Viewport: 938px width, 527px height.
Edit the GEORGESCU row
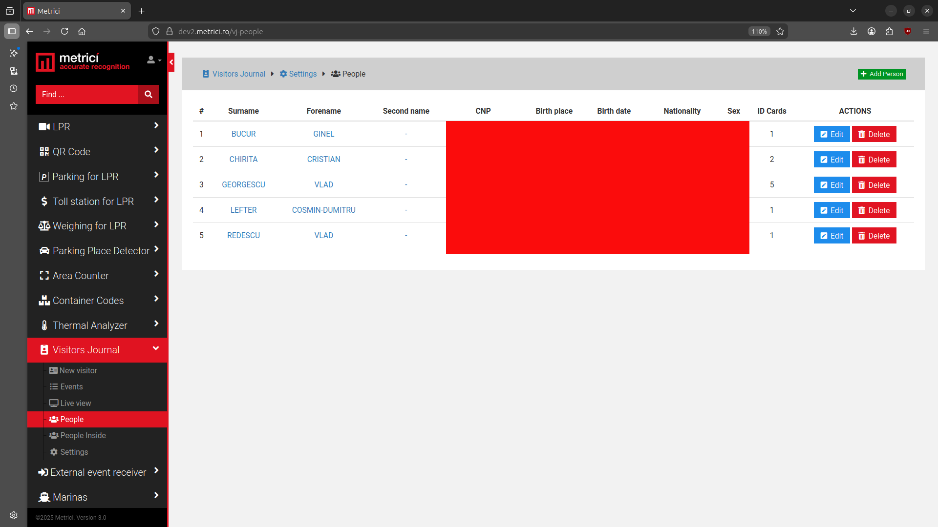point(831,185)
